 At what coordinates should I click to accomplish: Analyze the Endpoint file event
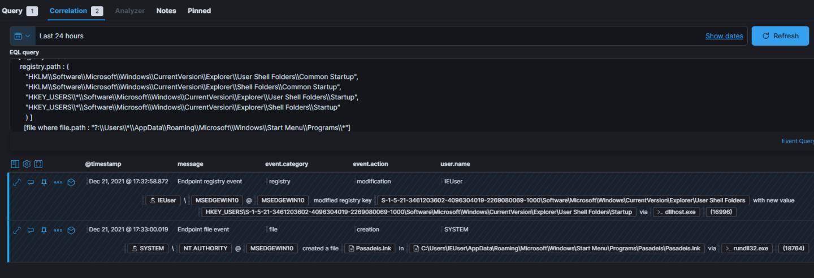71,230
